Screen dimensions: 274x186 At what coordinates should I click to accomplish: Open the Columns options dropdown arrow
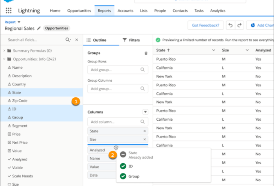point(145,112)
